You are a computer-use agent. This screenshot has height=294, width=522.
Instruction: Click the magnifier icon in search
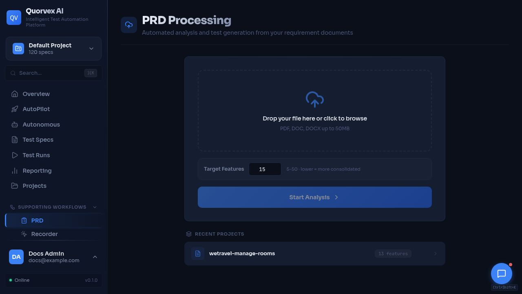[x=13, y=73]
